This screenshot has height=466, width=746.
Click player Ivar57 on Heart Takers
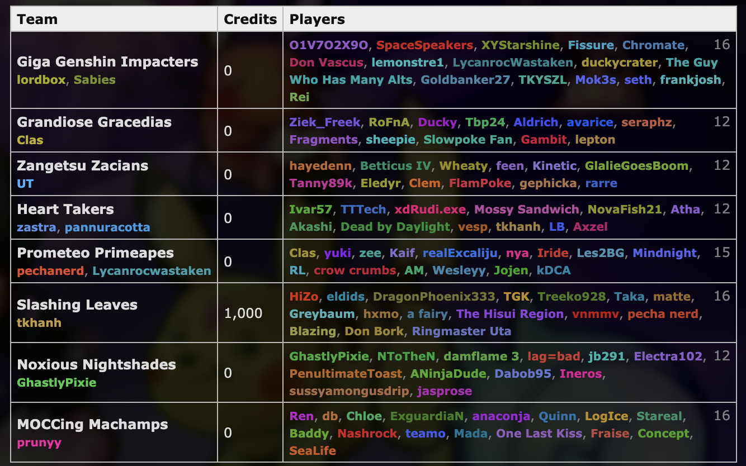[311, 209]
